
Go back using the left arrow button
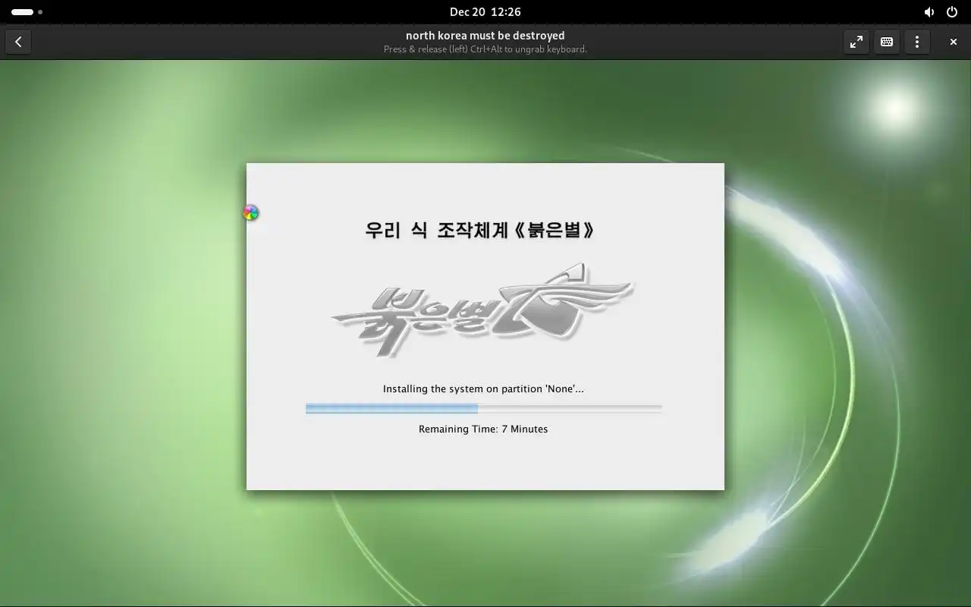(x=18, y=42)
